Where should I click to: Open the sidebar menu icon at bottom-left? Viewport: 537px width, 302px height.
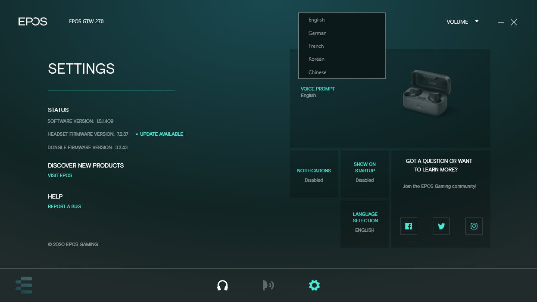click(x=24, y=285)
